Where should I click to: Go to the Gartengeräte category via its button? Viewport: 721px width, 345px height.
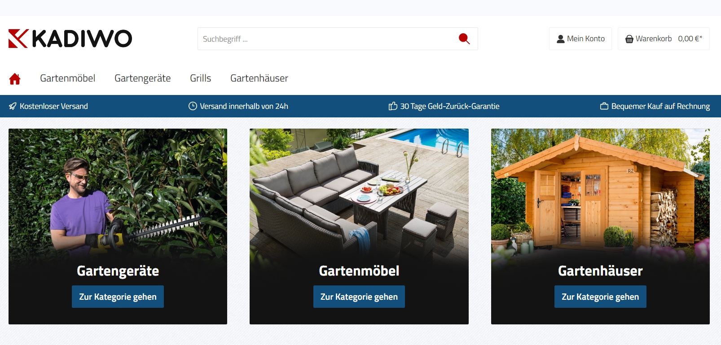(x=118, y=297)
